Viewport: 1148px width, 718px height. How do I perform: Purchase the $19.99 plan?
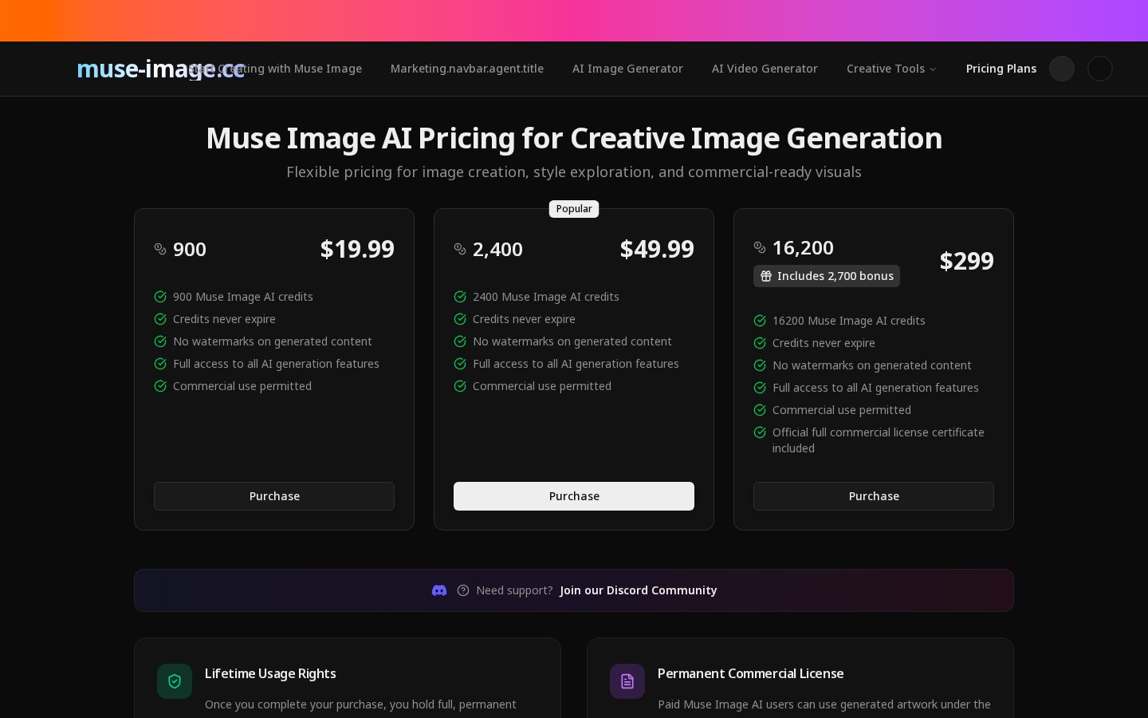274,496
